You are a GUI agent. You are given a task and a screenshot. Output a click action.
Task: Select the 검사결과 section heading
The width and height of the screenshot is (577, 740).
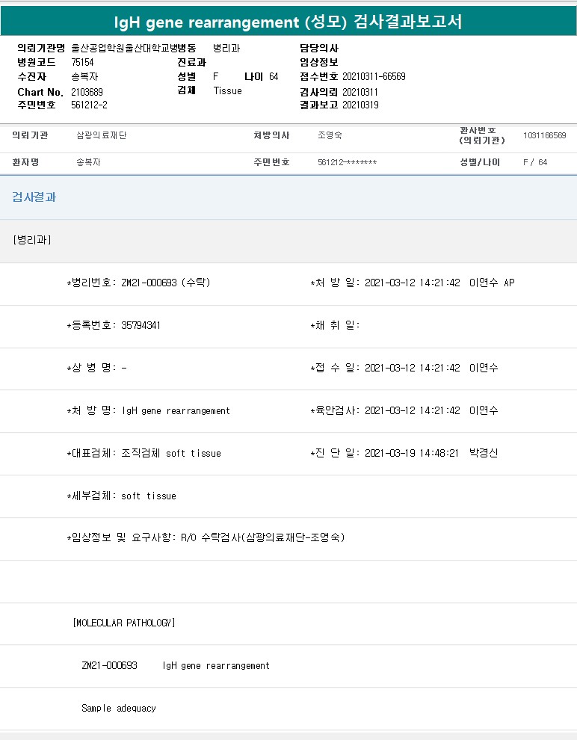[x=34, y=197]
